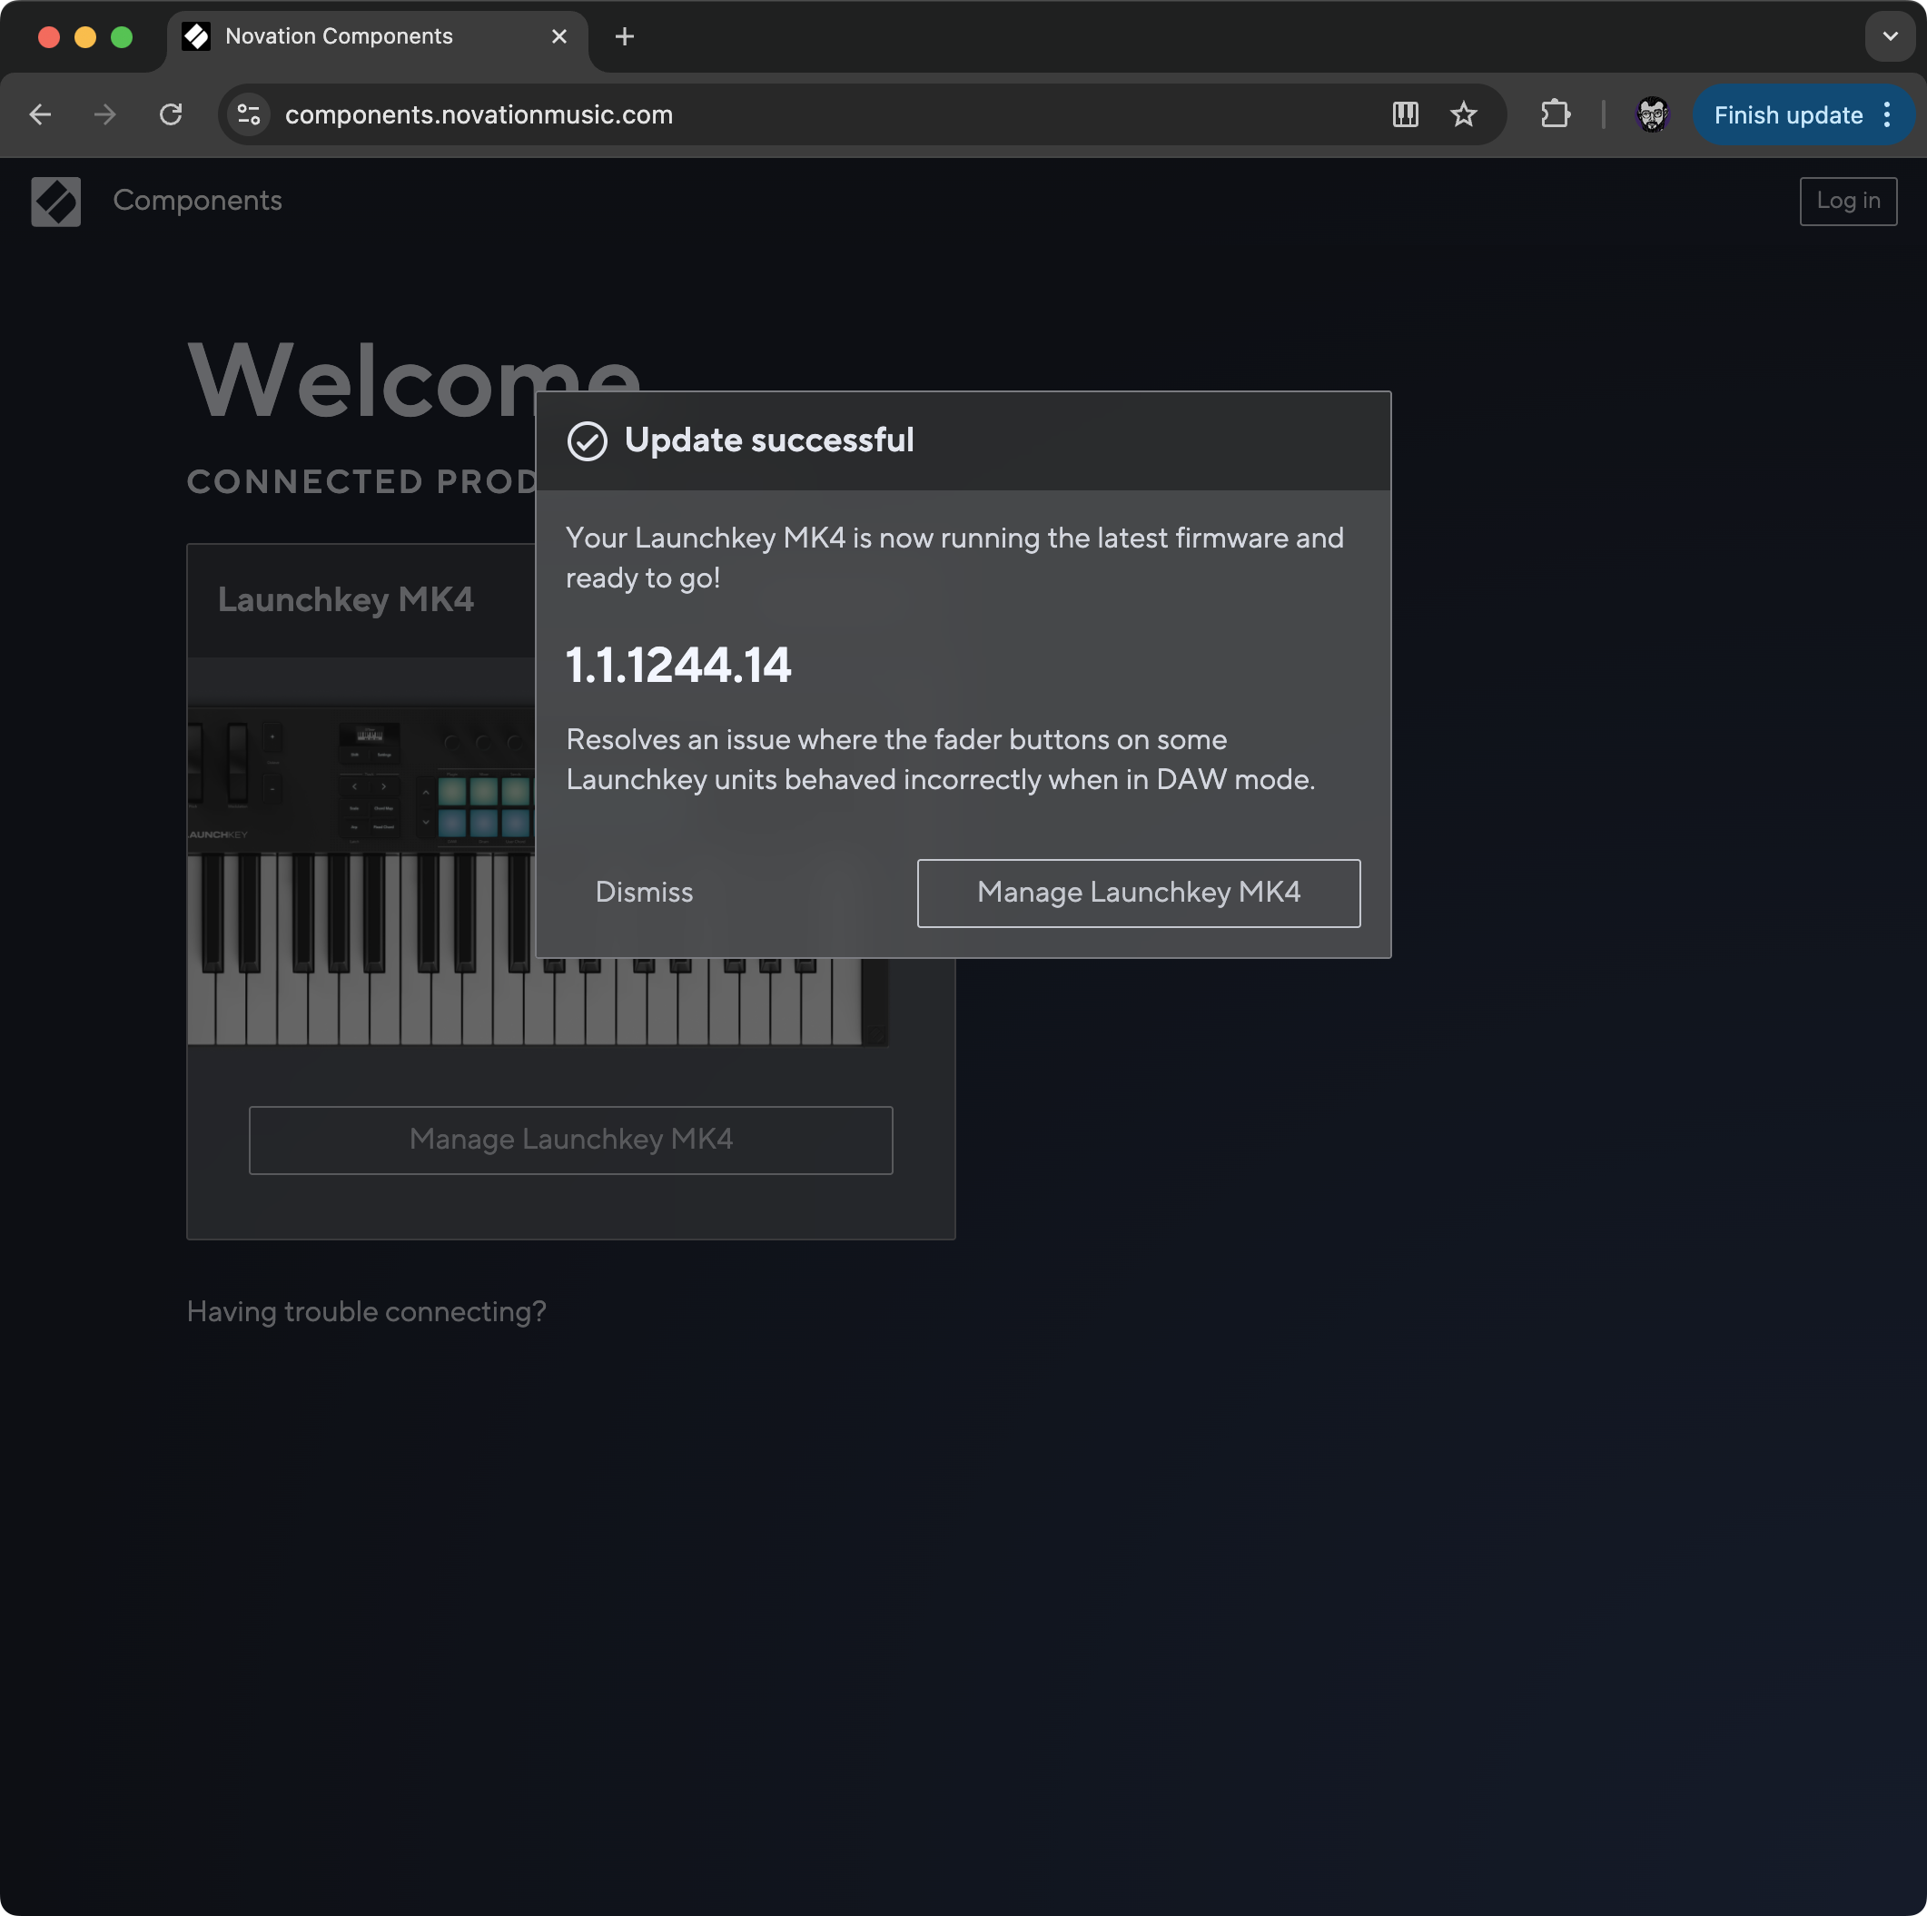The image size is (1927, 1916).
Task: Bookmark this page with the star icon
Action: coord(1463,114)
